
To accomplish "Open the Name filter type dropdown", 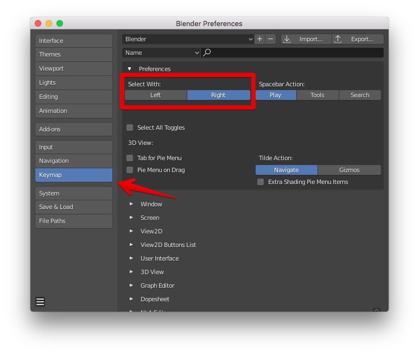I will tap(162, 53).
